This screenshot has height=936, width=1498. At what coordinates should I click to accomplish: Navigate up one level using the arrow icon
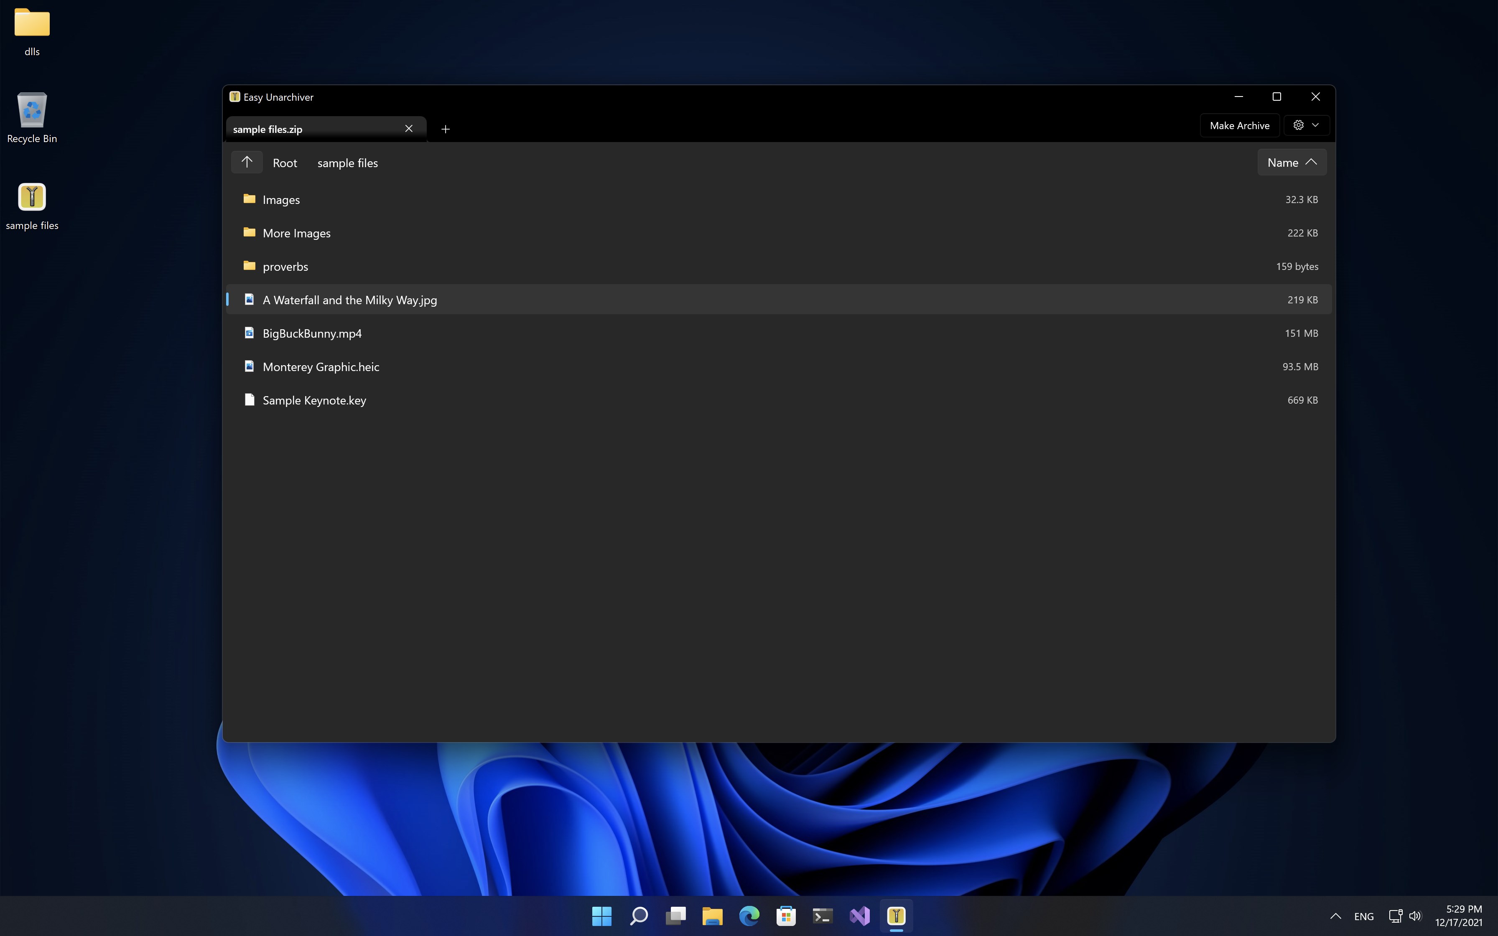point(246,162)
